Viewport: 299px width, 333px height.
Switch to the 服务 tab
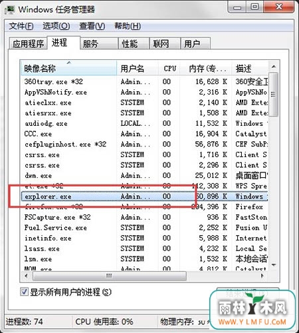point(99,43)
